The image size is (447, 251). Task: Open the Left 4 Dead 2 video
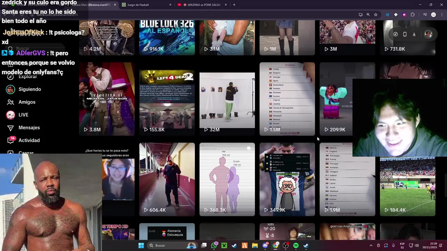(167, 99)
